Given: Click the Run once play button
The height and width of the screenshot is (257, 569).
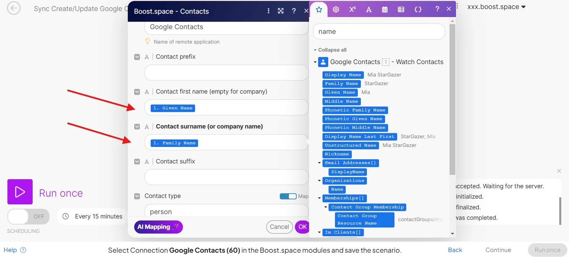Looking at the screenshot, I should click(x=20, y=192).
